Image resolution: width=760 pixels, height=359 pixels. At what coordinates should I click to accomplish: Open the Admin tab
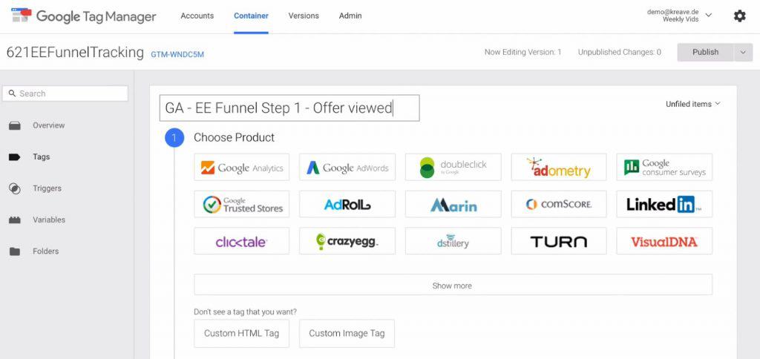(350, 16)
